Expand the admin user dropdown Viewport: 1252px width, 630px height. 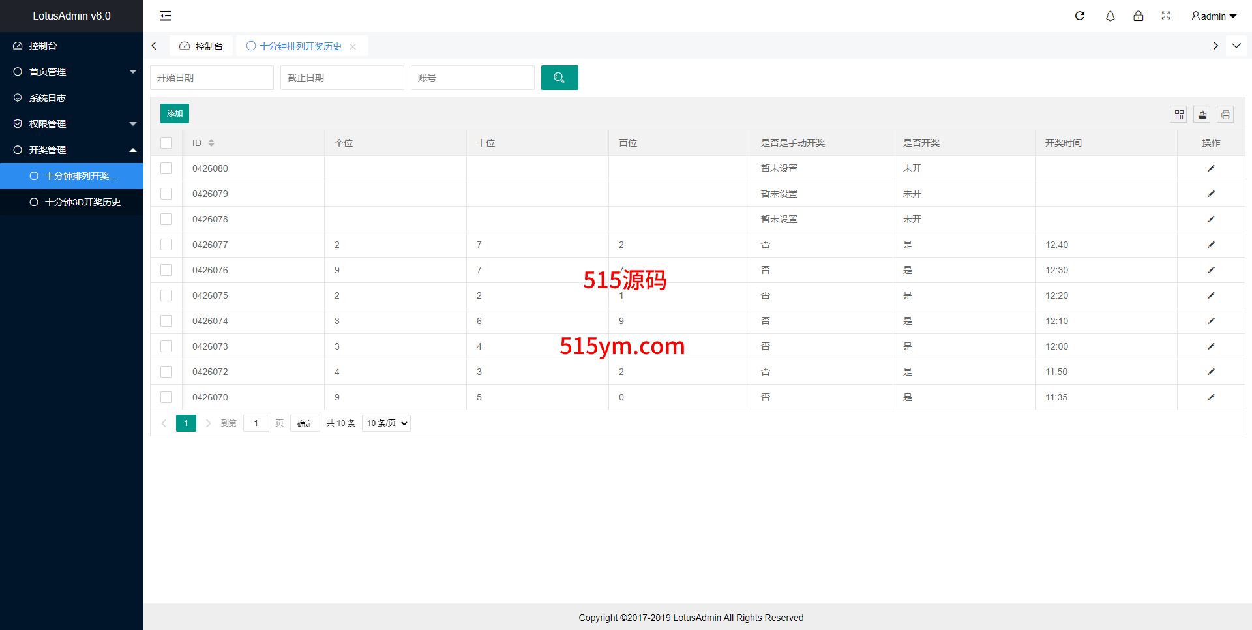[x=1214, y=16]
